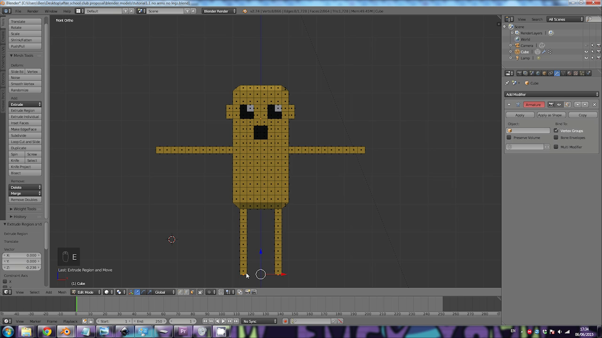Switch to vertex select mode

[179, 292]
